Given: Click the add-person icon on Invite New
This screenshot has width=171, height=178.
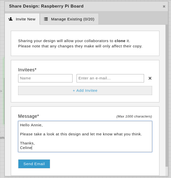Looking at the screenshot, I should click(x=10, y=19).
